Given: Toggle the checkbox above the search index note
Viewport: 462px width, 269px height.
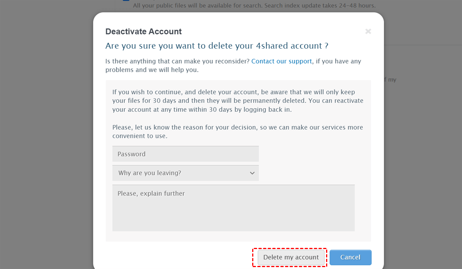Looking at the screenshot, I should point(126,0).
